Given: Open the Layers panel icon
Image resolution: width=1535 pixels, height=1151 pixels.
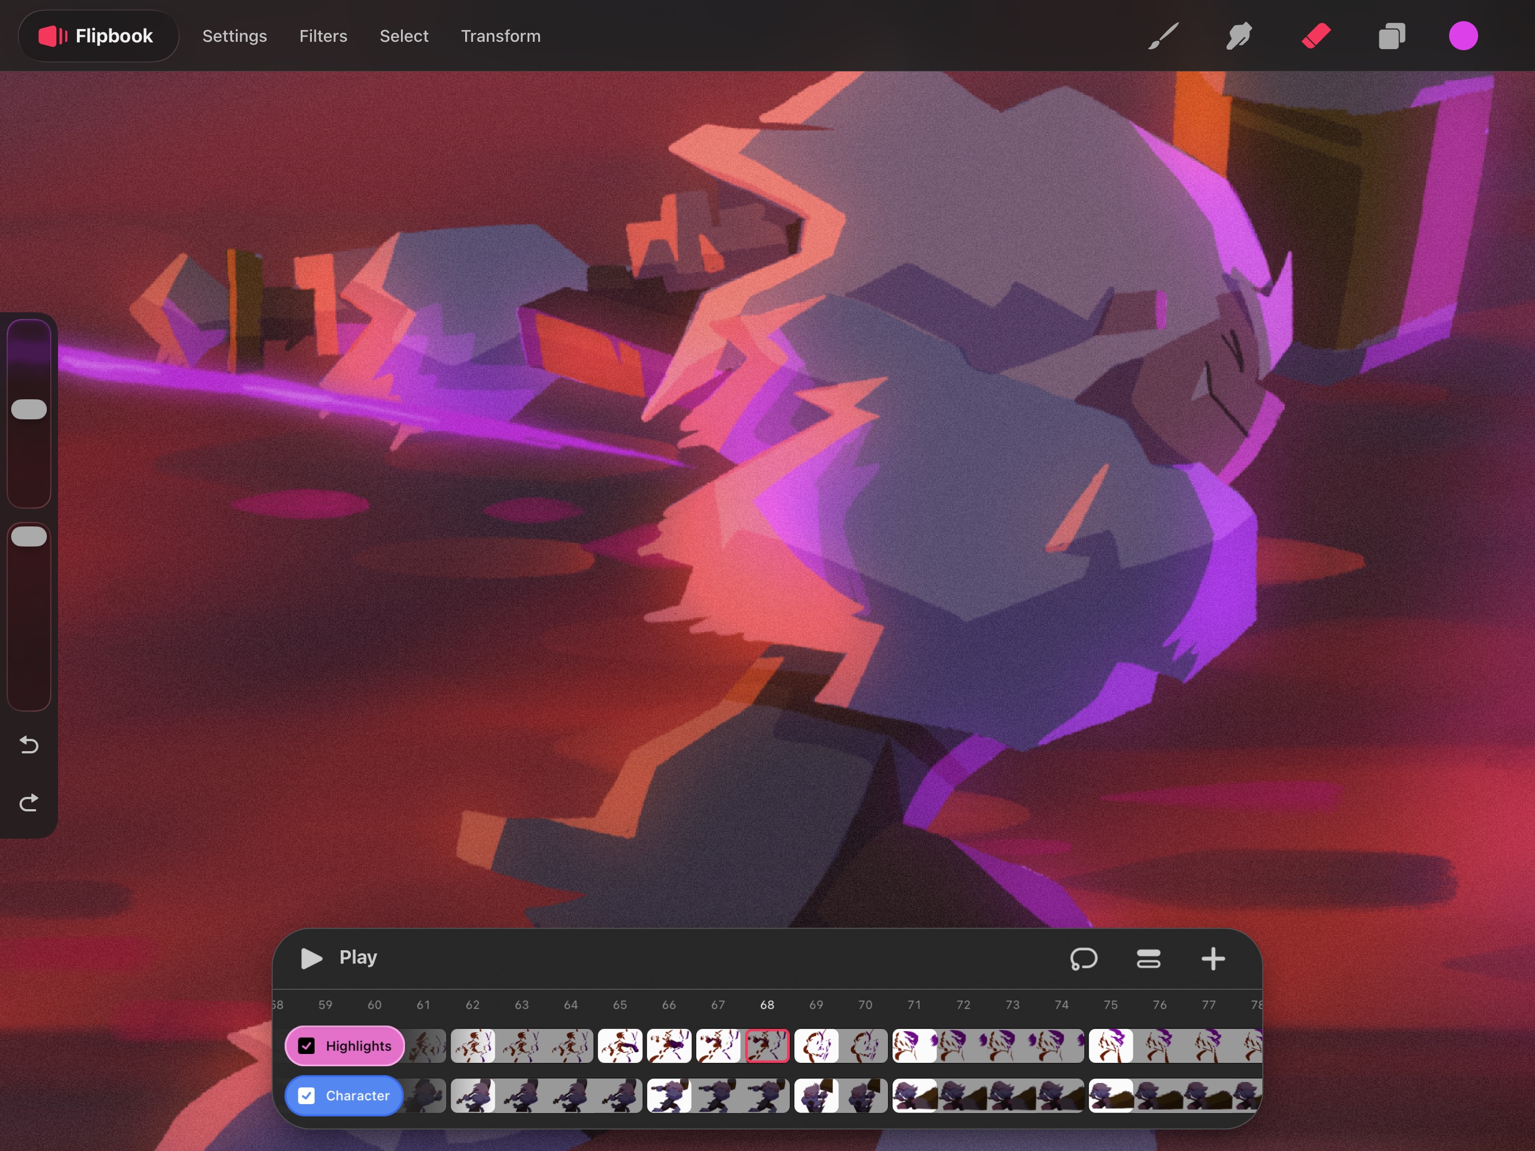Looking at the screenshot, I should pos(1391,36).
